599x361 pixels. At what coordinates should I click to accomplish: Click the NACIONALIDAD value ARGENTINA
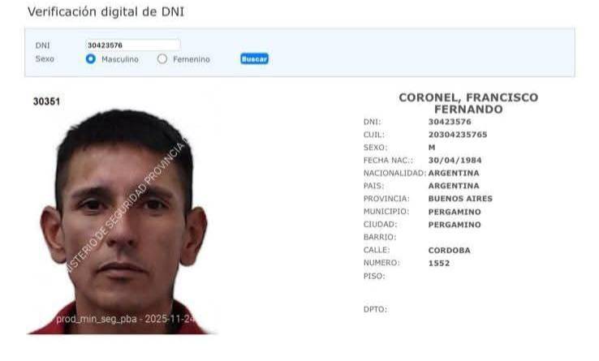pos(454,173)
